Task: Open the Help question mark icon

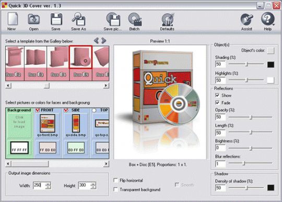Action: pos(267,19)
